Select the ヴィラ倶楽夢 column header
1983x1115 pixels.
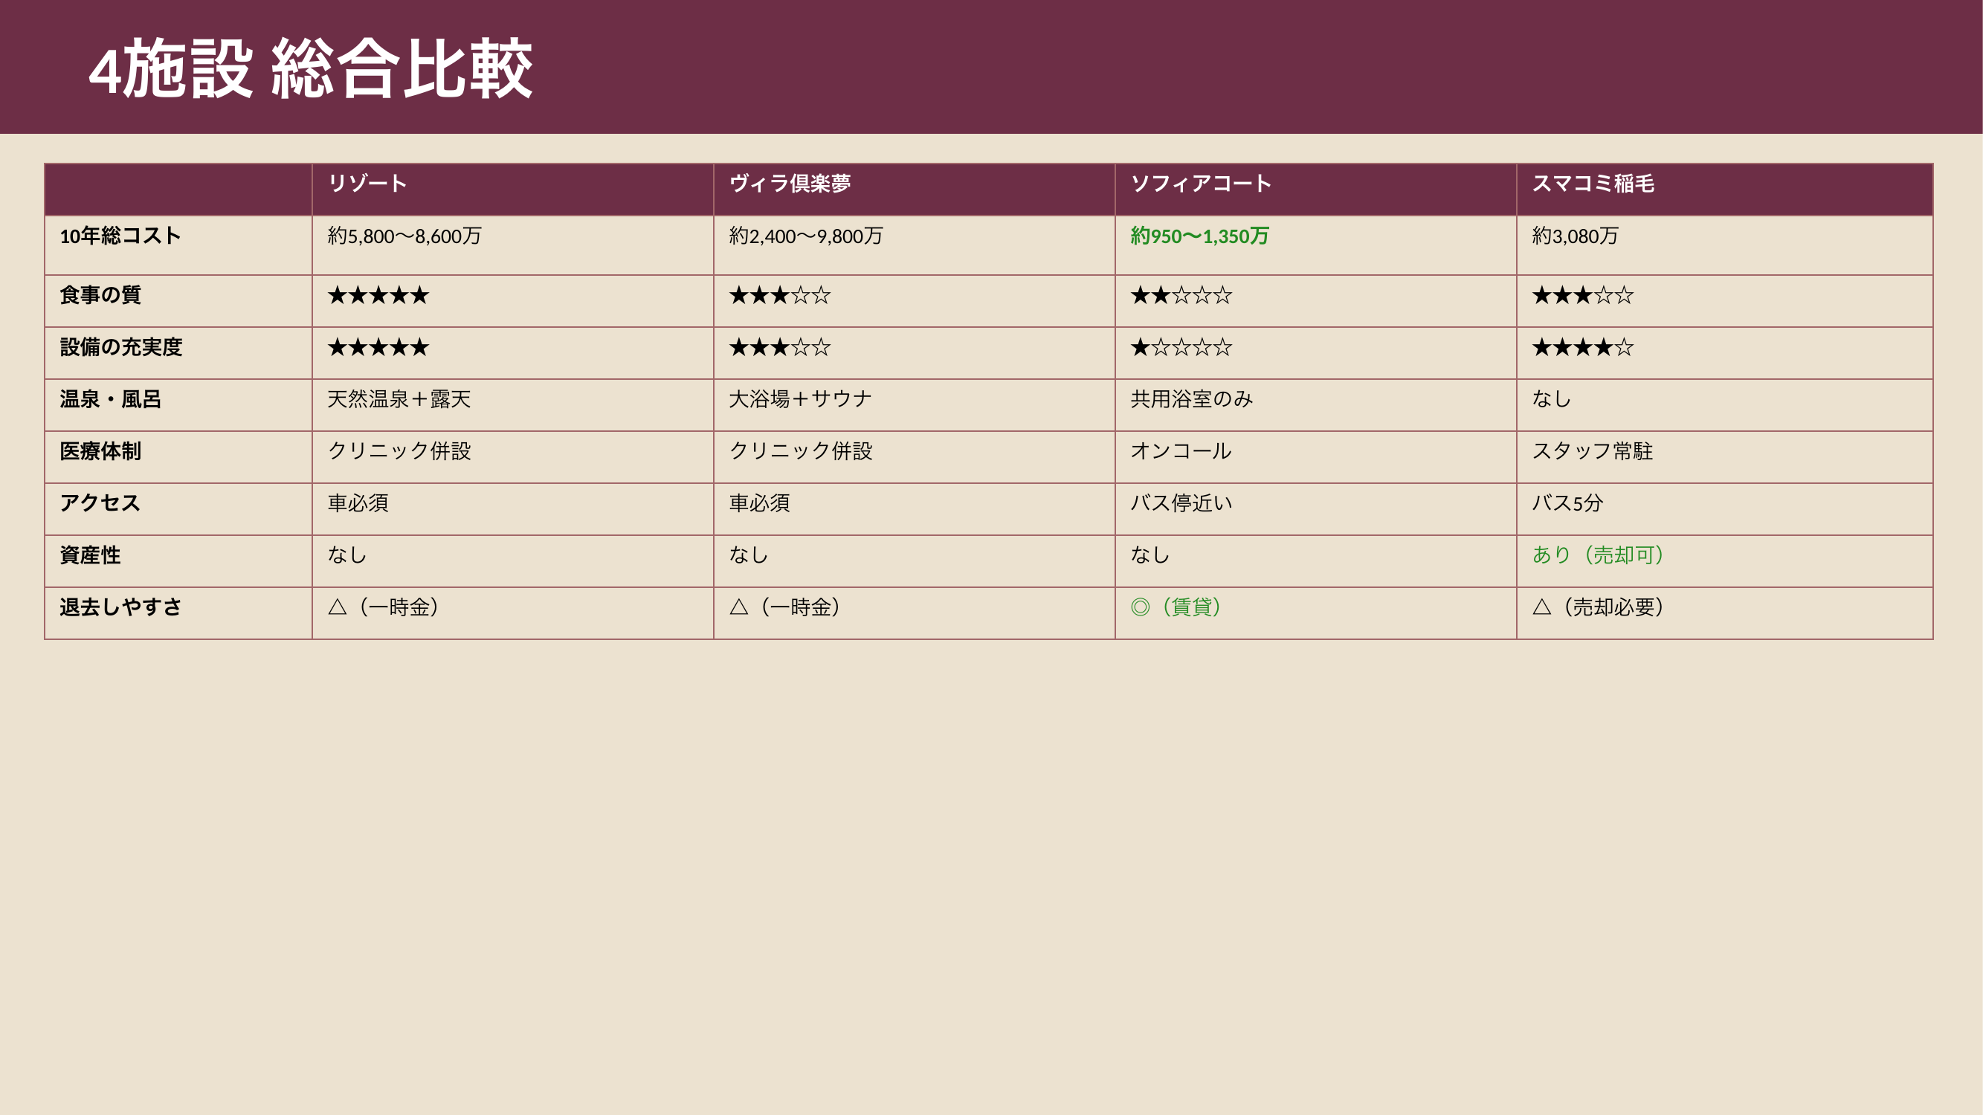[x=790, y=183]
